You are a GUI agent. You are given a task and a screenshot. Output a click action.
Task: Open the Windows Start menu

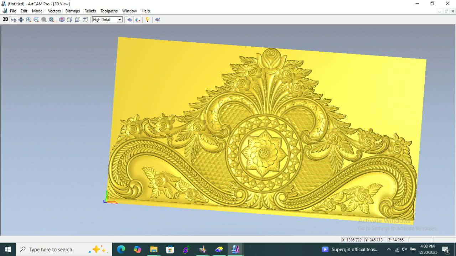pyautogui.click(x=8, y=249)
